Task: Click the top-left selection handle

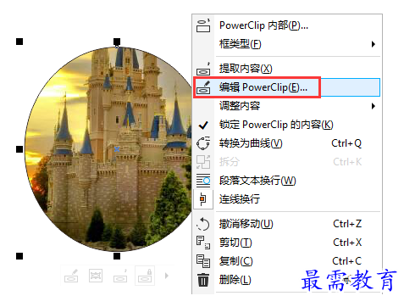Action: (x=19, y=42)
